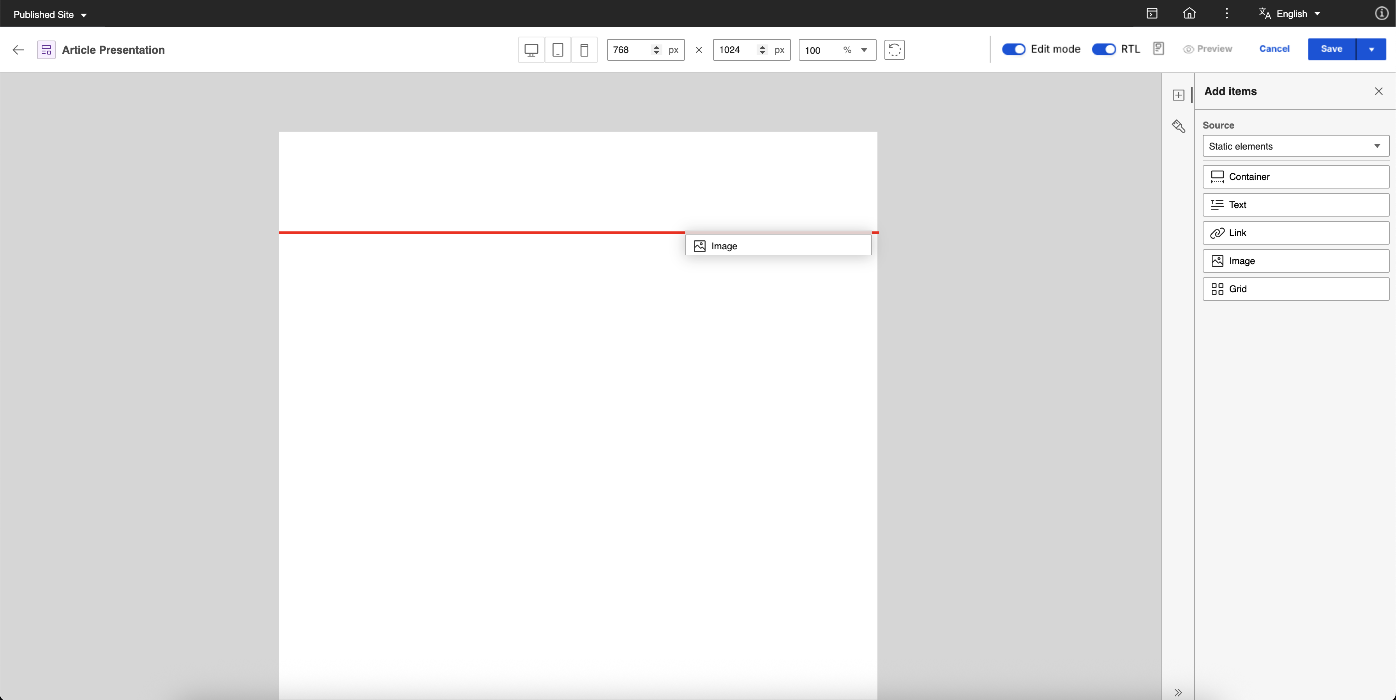Click the Article Presentation template icon

[46, 50]
